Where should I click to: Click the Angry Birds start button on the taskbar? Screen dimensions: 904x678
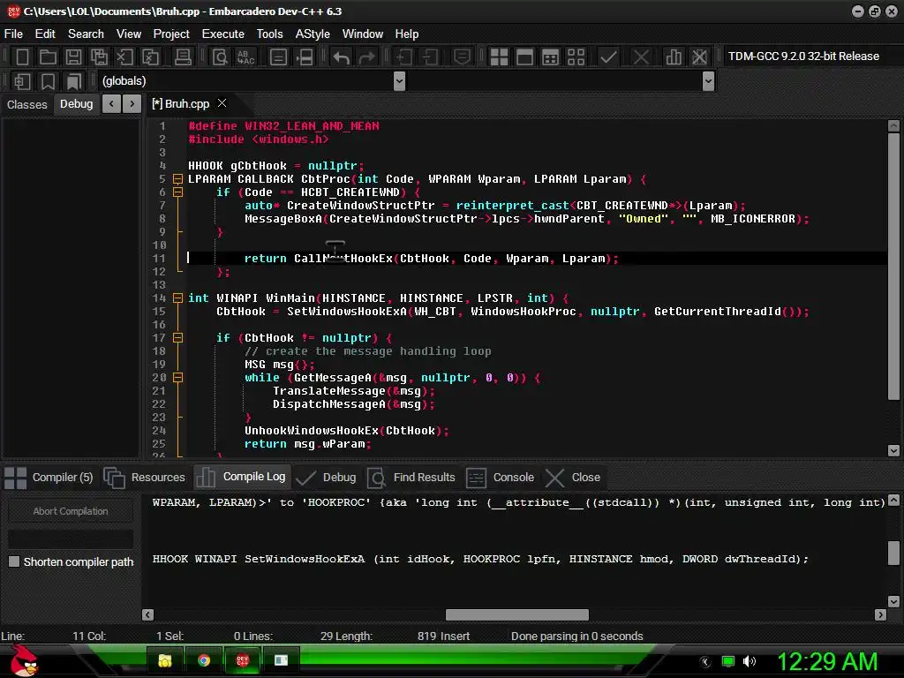tap(23, 660)
